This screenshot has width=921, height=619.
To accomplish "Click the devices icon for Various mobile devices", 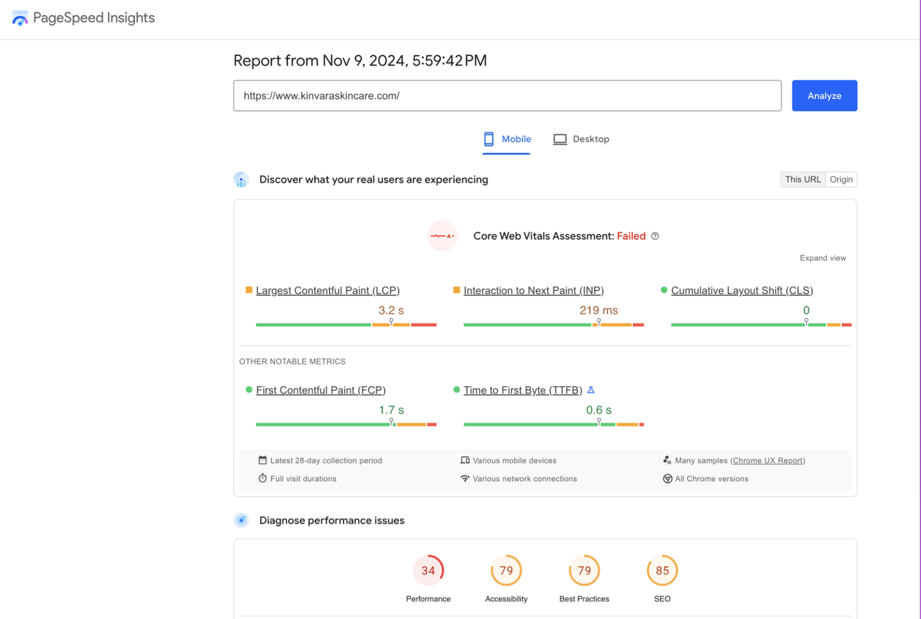I will tap(465, 460).
